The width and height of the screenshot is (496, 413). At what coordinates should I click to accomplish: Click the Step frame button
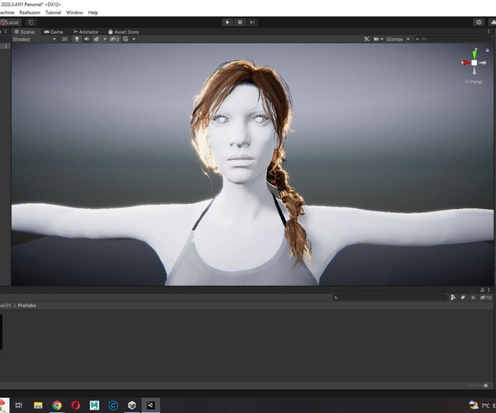pos(252,22)
